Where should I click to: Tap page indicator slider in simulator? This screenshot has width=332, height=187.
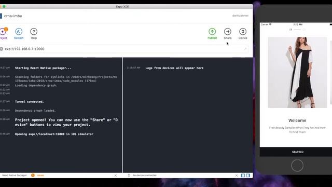click(x=297, y=30)
